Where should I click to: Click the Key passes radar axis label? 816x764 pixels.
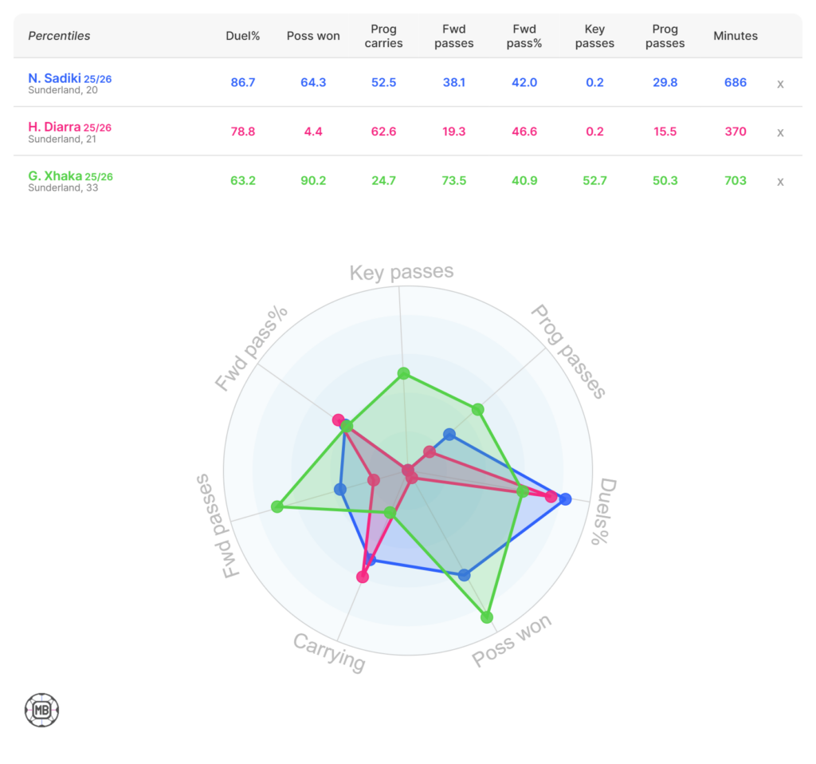[402, 273]
